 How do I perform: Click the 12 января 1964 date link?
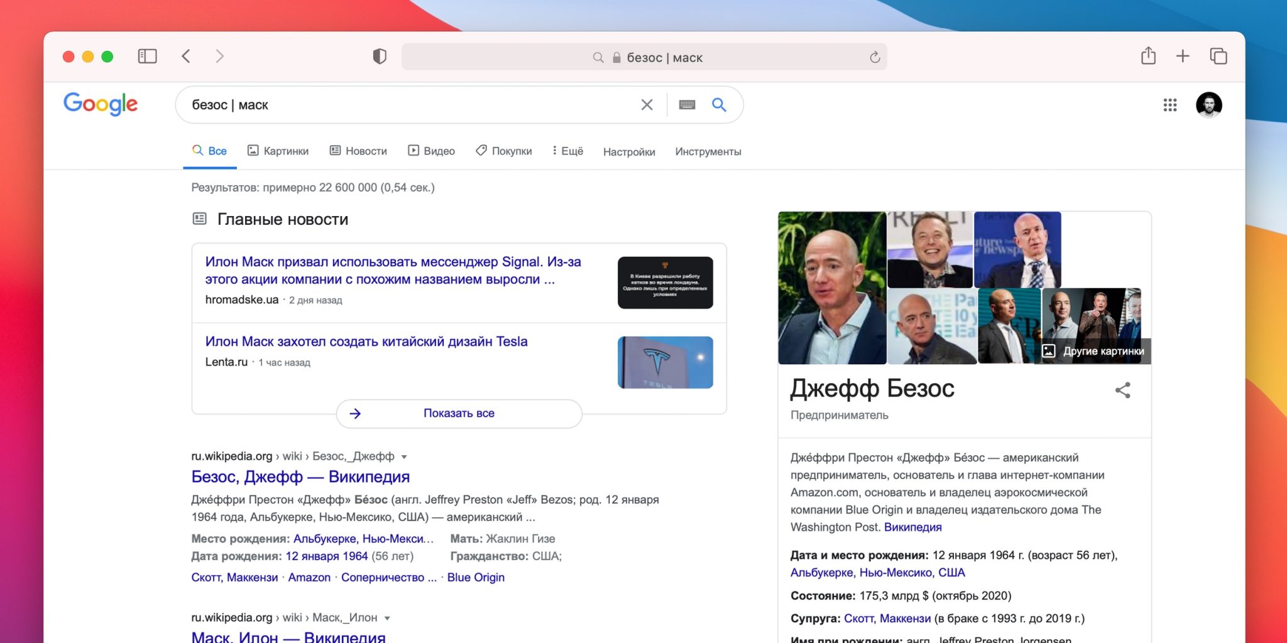coord(327,556)
